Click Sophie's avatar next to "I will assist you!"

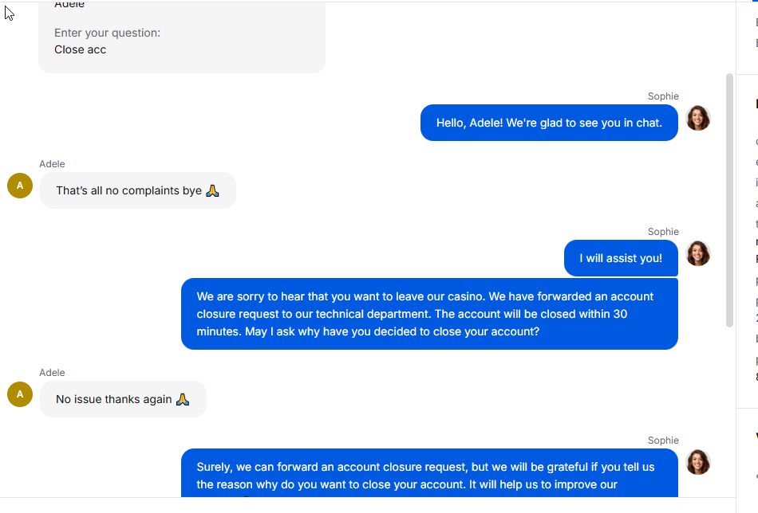(698, 254)
